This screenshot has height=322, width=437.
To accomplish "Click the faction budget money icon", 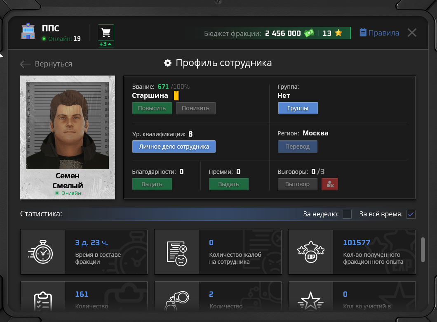I will (309, 33).
